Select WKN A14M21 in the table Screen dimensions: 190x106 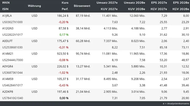click(x=8, y=54)
